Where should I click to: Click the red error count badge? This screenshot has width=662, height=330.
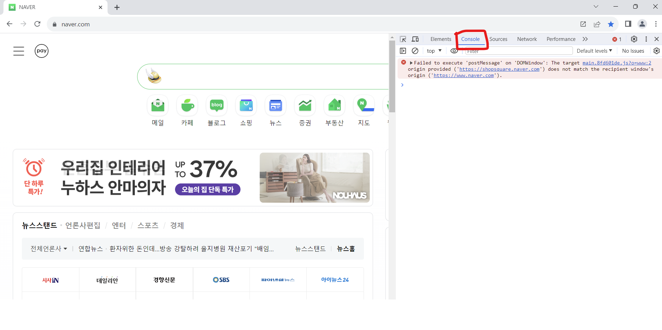click(x=617, y=39)
